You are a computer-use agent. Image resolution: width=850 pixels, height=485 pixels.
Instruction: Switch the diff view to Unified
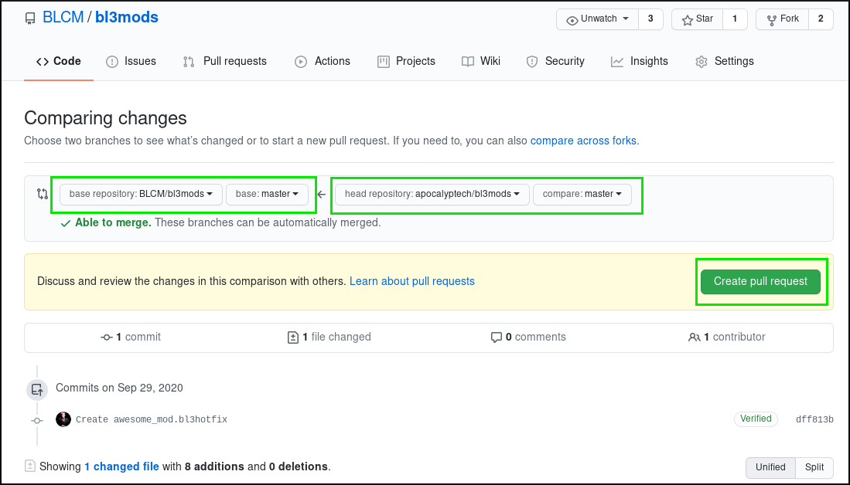click(x=770, y=468)
